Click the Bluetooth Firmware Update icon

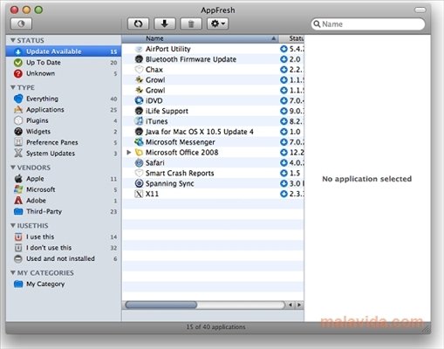coord(139,59)
